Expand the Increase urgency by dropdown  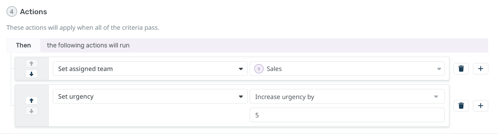[347, 97]
